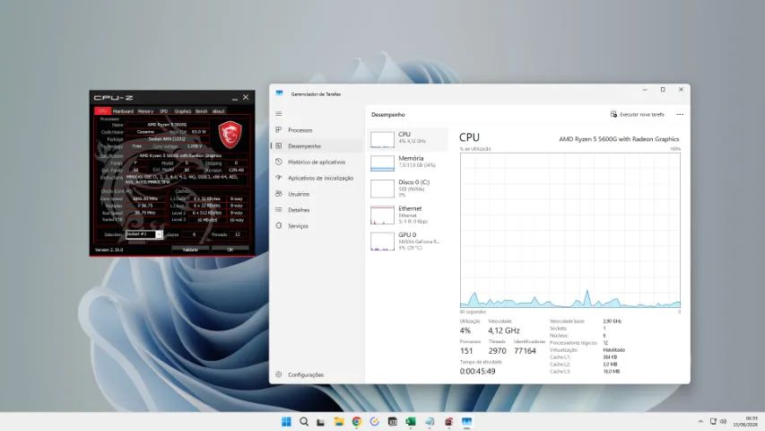Open the About tab in CPU-Z

[219, 111]
